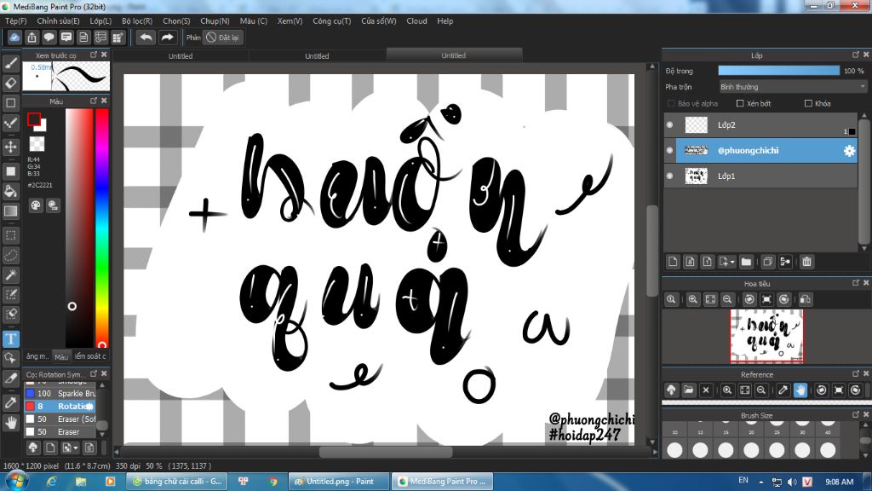Switch to the first Untitled tab
Viewport: 872px width, 491px height.
tap(181, 55)
